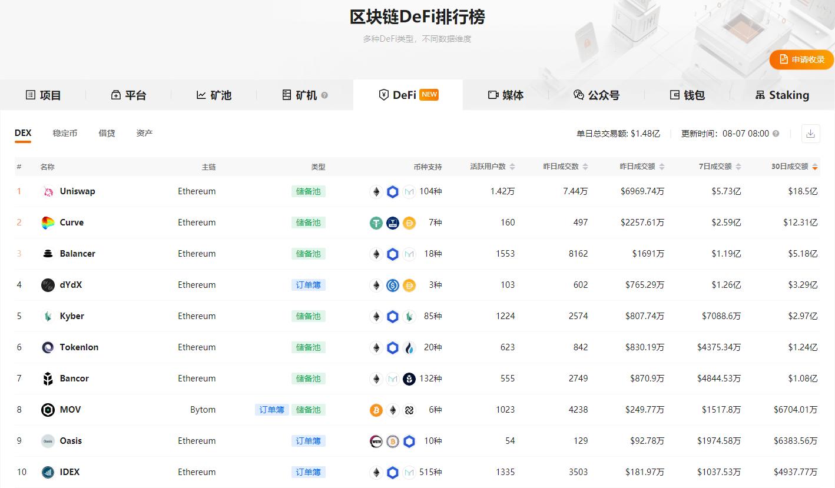Switch to the 稳定币 sub-tab
The image size is (835, 488).
pos(64,133)
